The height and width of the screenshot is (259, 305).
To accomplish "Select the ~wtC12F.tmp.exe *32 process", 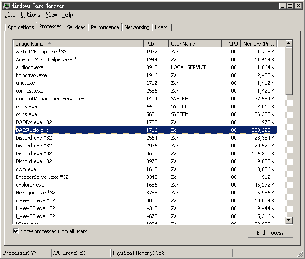I will pyautogui.click(x=146, y=52).
